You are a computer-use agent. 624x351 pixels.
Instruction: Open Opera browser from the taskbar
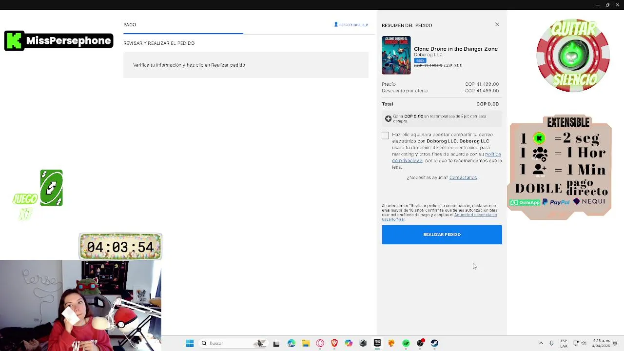tap(320, 343)
